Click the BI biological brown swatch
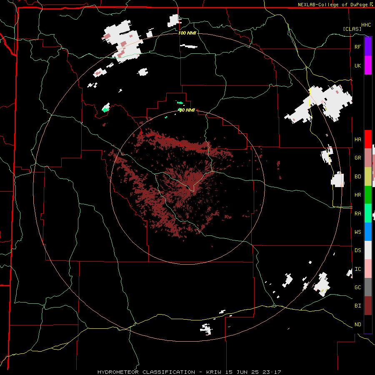The image size is (375, 375). tap(368, 306)
